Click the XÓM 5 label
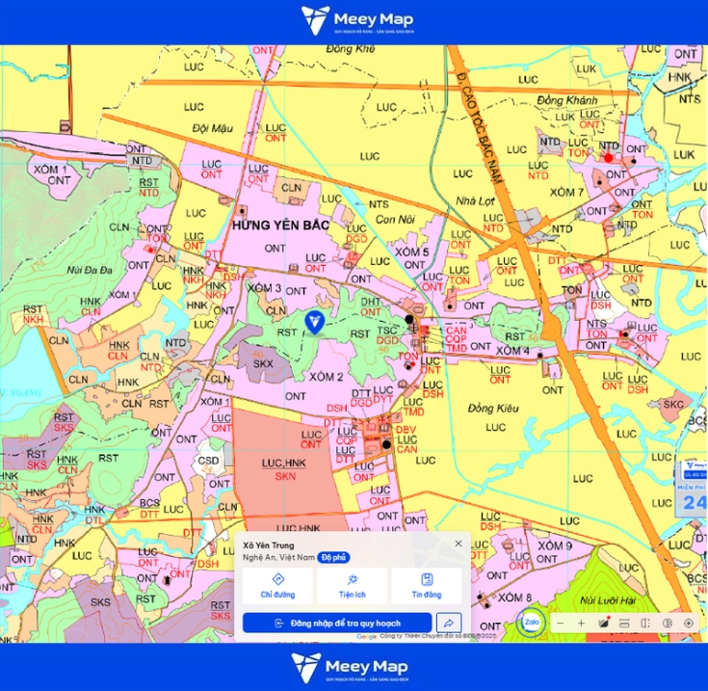 point(412,252)
